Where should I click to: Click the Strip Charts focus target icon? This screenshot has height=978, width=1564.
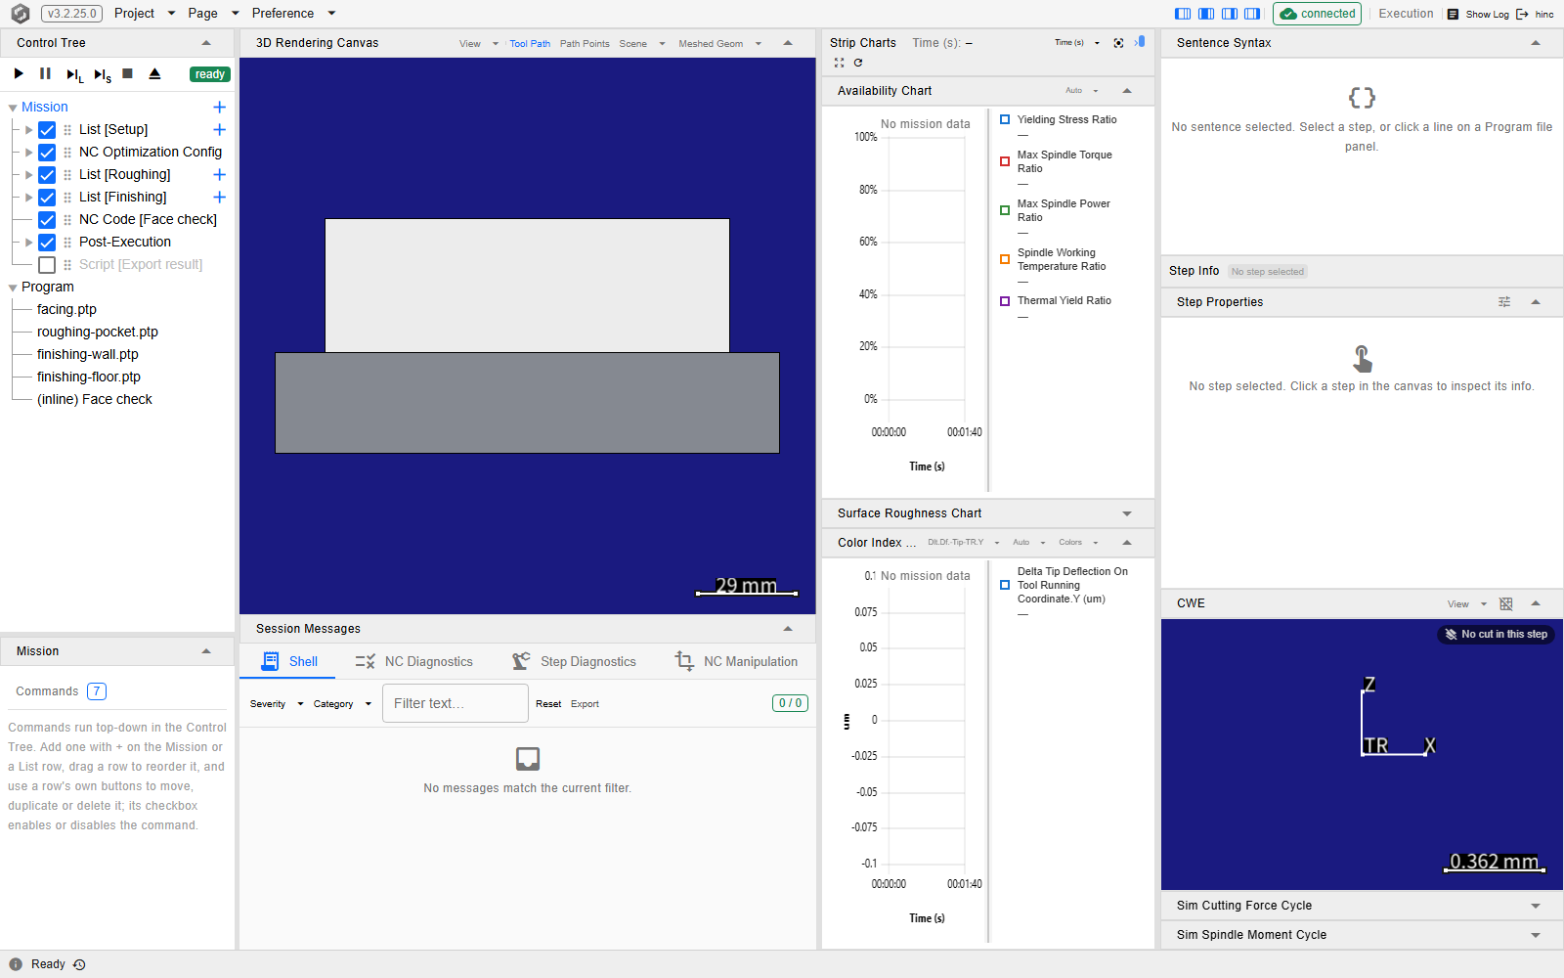pos(1118,43)
